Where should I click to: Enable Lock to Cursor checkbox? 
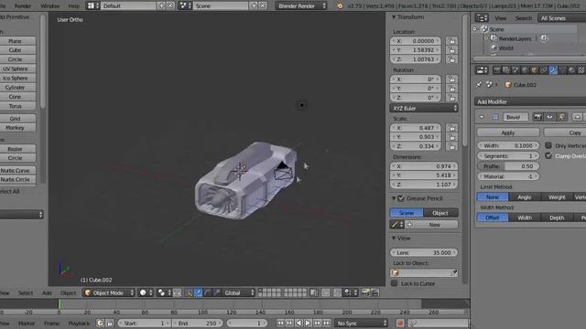click(394, 283)
